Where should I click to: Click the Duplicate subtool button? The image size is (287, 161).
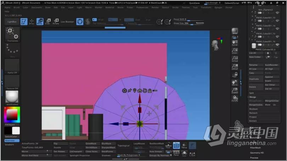coord(256,79)
